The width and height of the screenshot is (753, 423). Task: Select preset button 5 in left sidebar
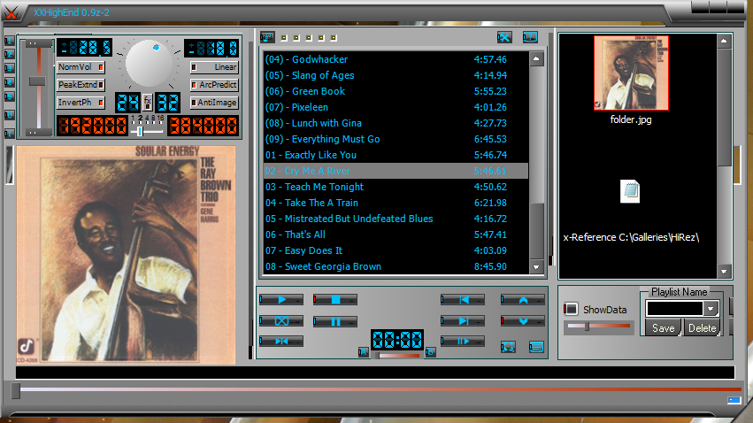(9, 96)
